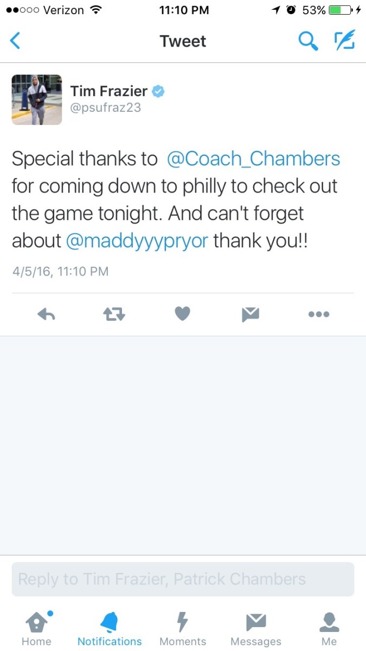
Task: Tap the Reply to Tim Frazier field
Action: tap(183, 579)
